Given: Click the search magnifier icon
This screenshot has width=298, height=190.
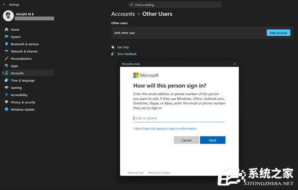Looking at the screenshot, I should (131, 5).
